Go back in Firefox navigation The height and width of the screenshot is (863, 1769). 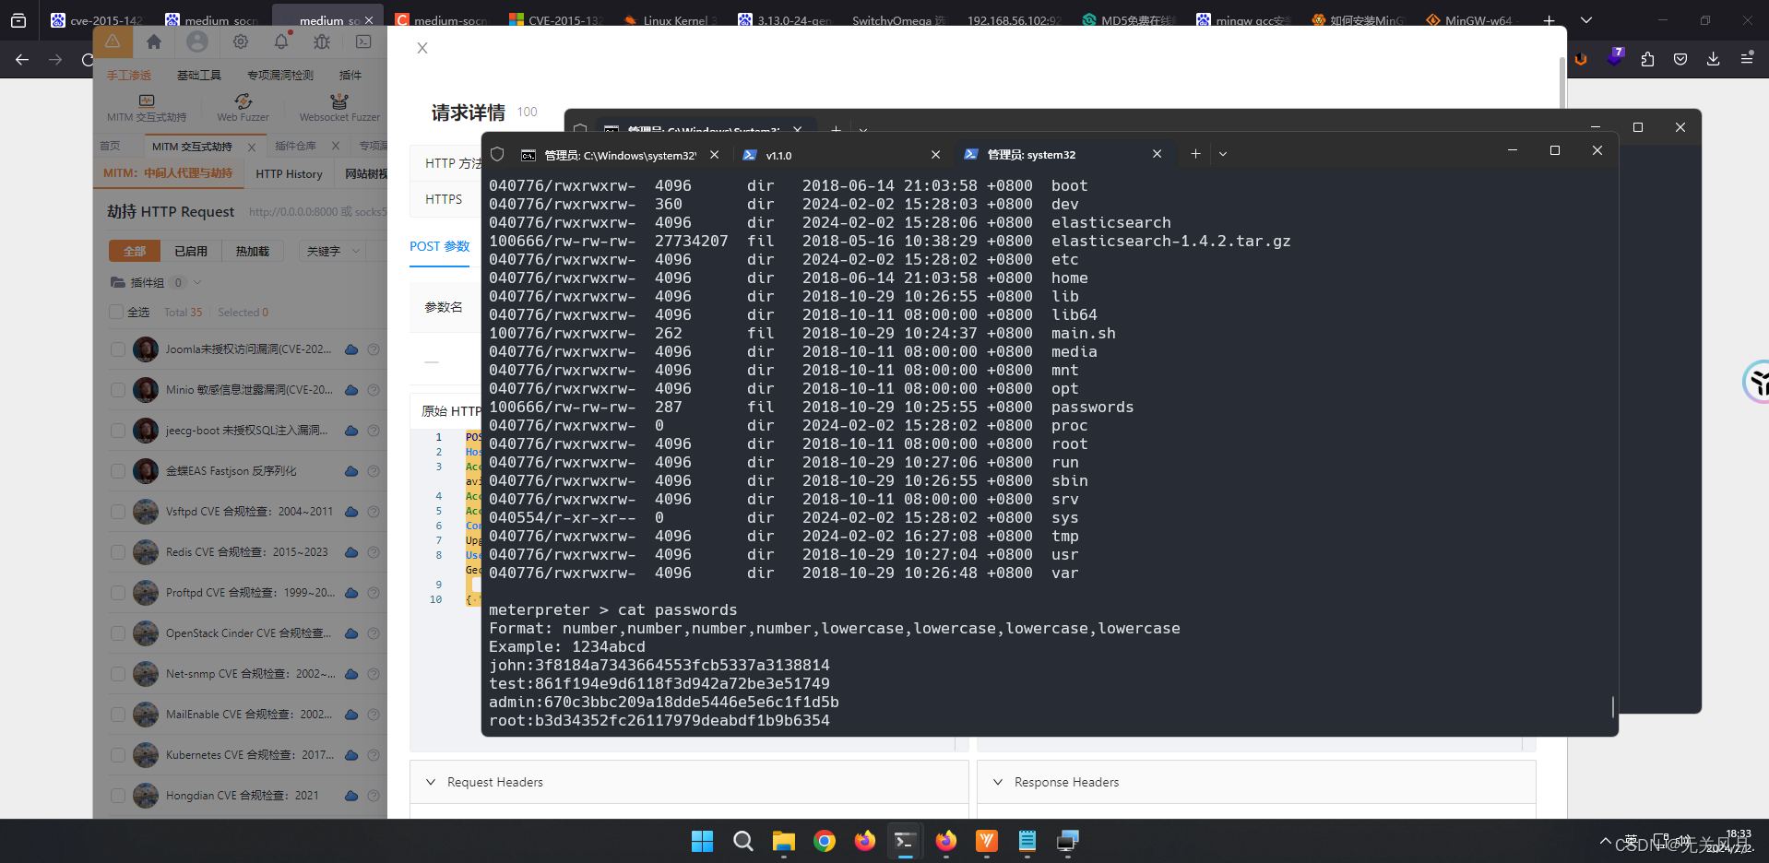click(22, 59)
